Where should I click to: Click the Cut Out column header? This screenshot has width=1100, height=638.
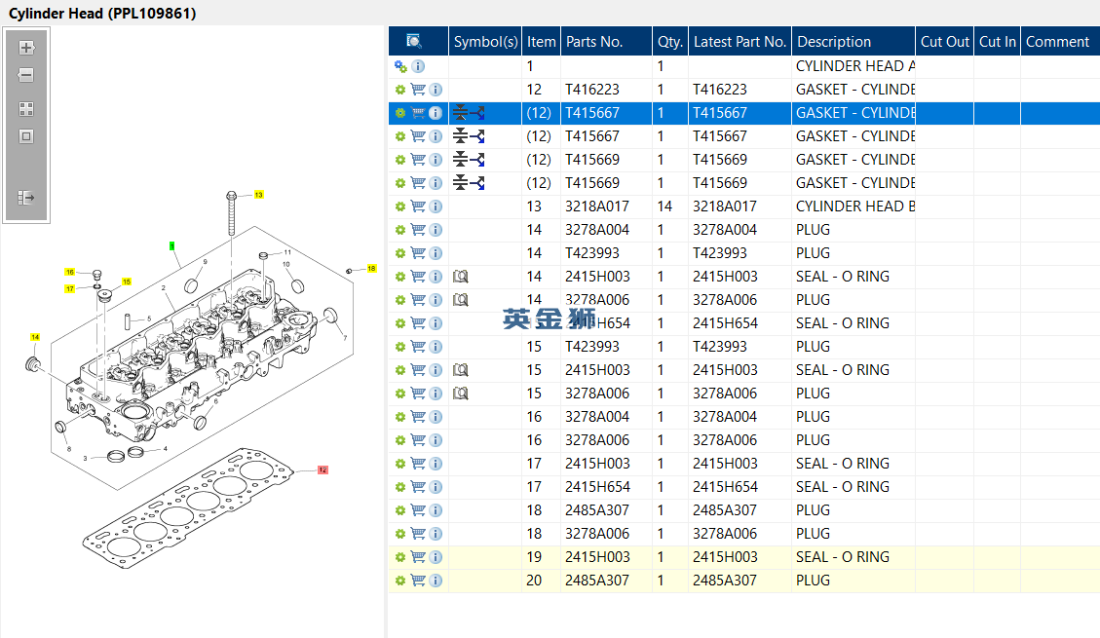[944, 42]
